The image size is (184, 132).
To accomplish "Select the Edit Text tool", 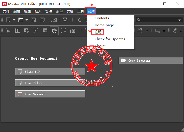I will coord(17,31).
